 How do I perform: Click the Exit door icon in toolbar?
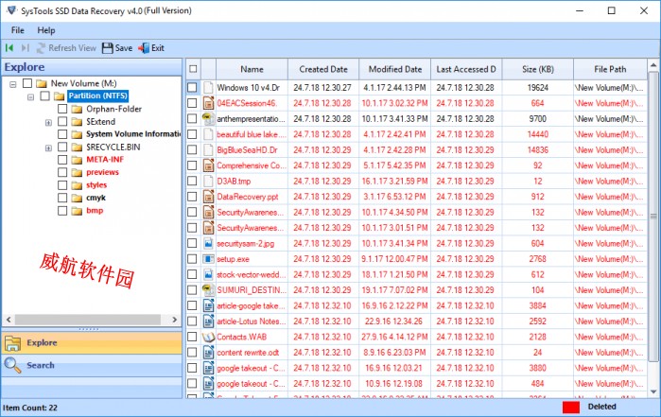pyautogui.click(x=144, y=48)
